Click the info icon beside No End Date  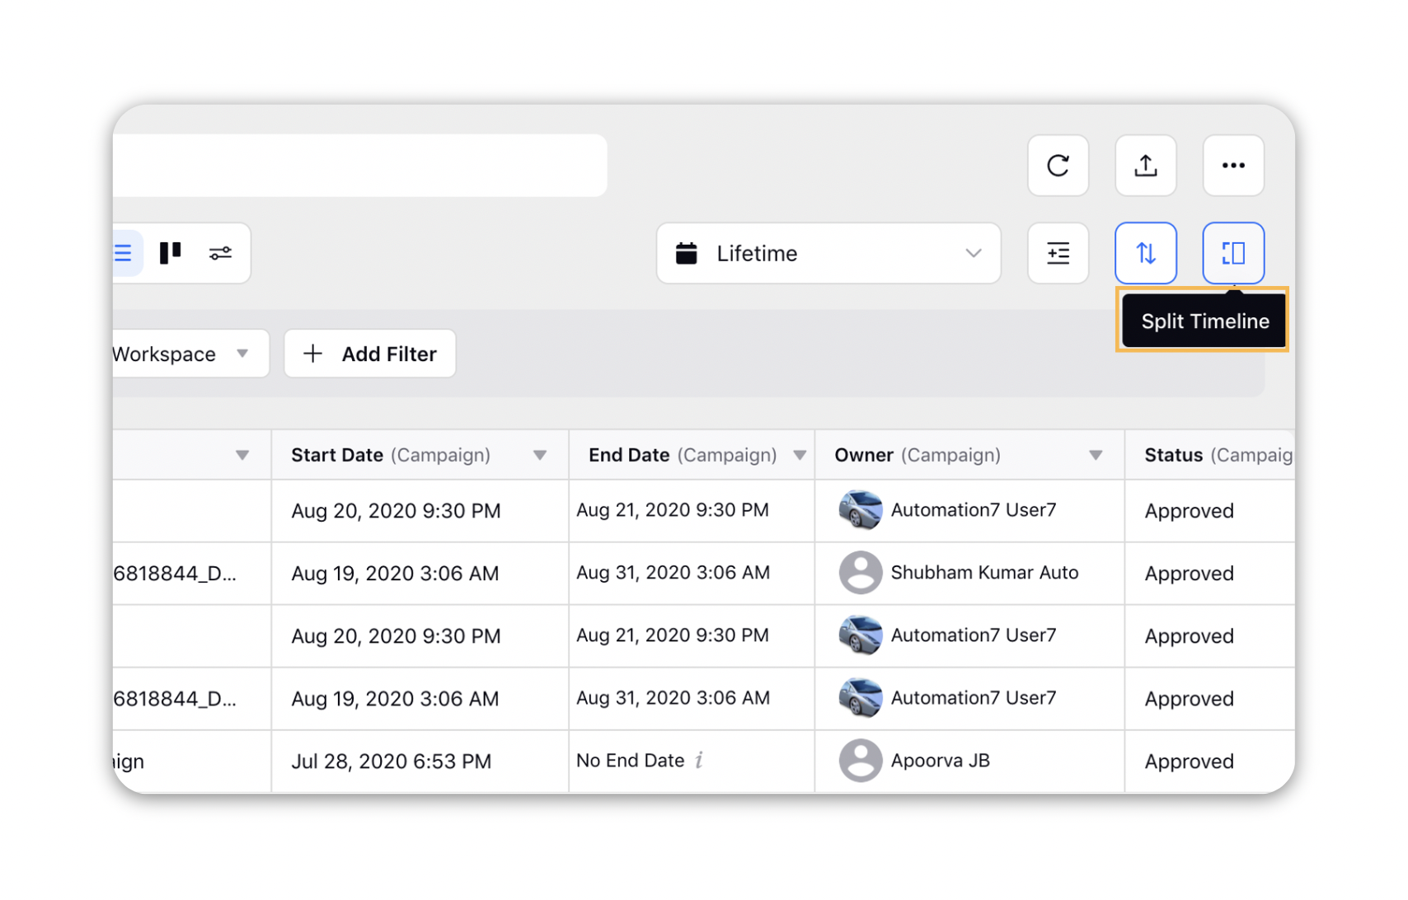[x=699, y=760]
